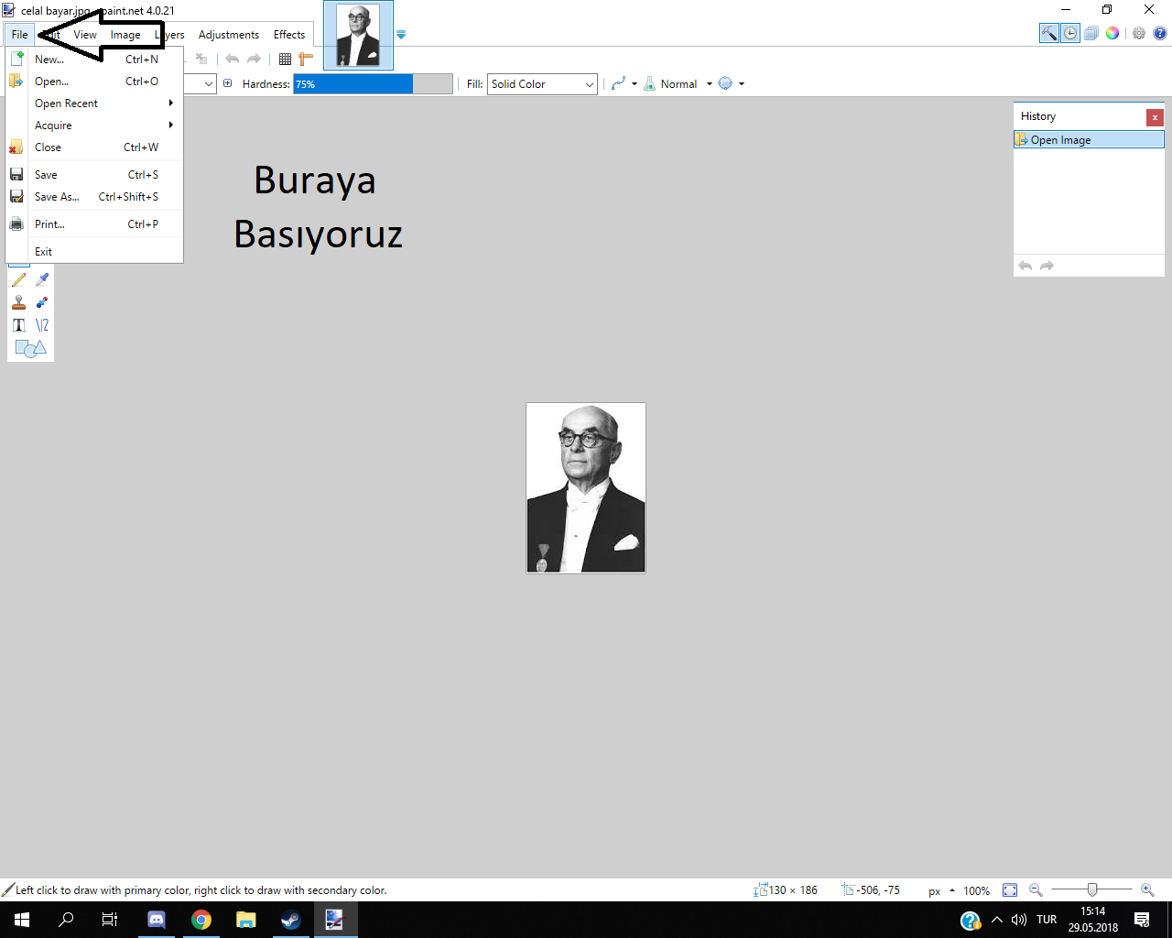1172x938 pixels.
Task: Open the selection clipping mode dropdown
Action: pyautogui.click(x=731, y=84)
